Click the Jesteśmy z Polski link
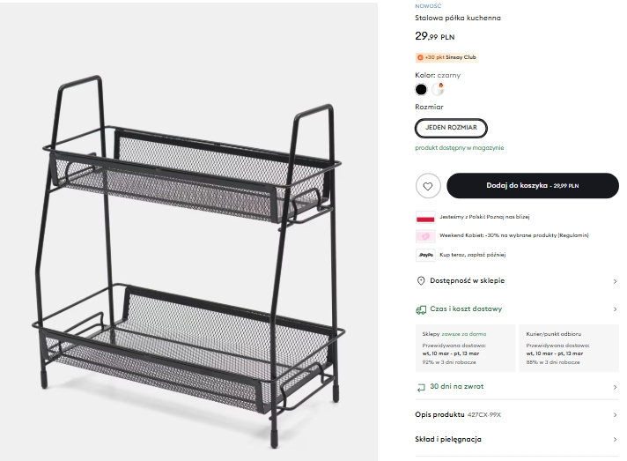The image size is (627, 461). 484,217
